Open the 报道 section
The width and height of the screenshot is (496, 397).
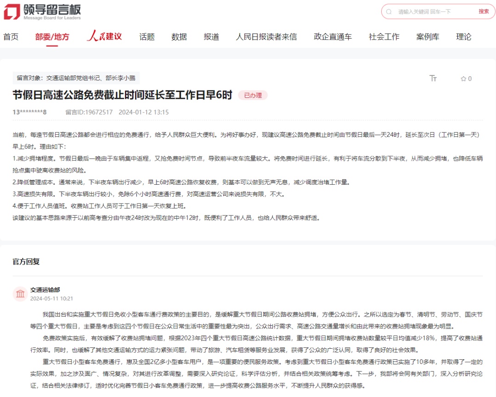coord(211,37)
